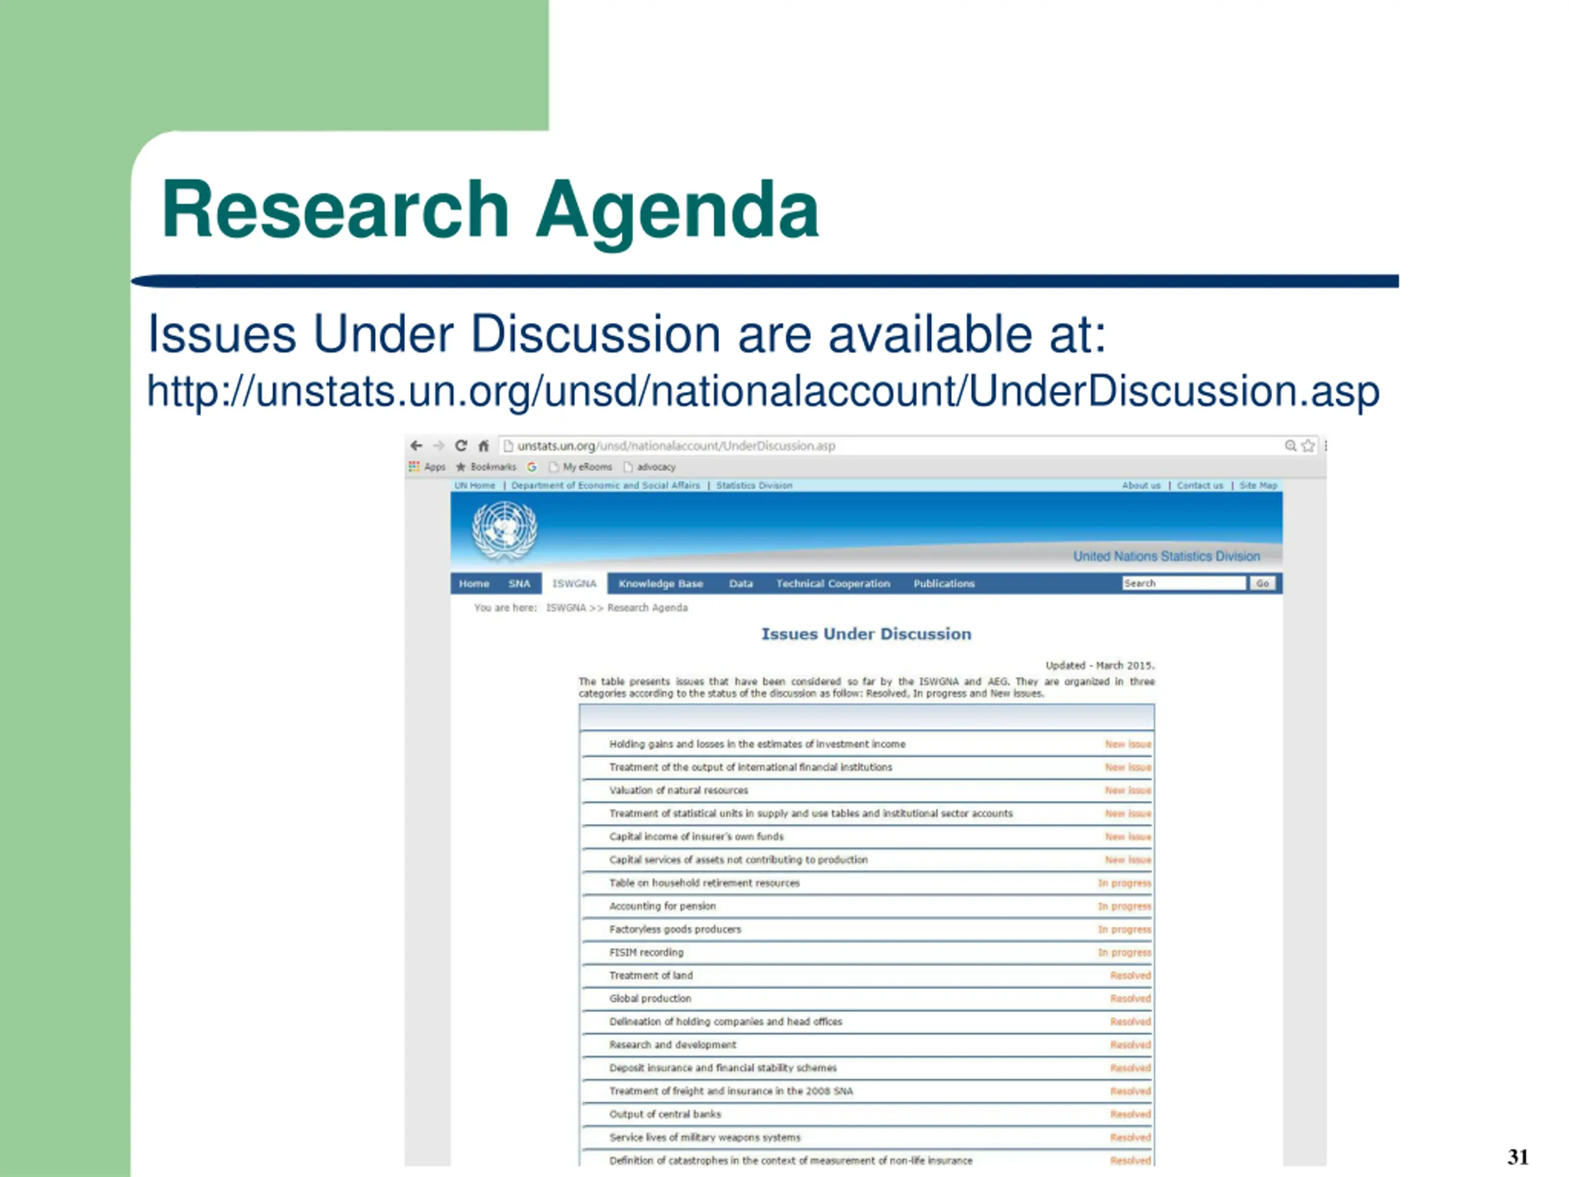Open the Statistics Division link

[754, 486]
